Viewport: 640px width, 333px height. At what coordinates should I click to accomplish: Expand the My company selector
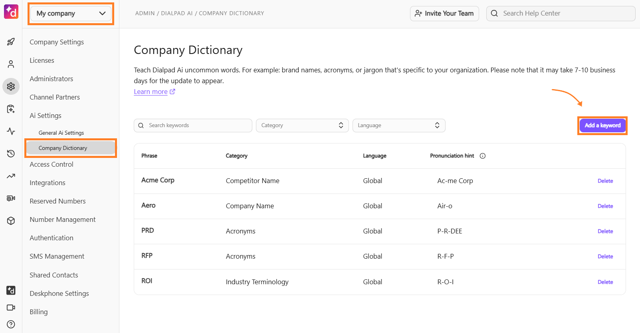(x=71, y=13)
